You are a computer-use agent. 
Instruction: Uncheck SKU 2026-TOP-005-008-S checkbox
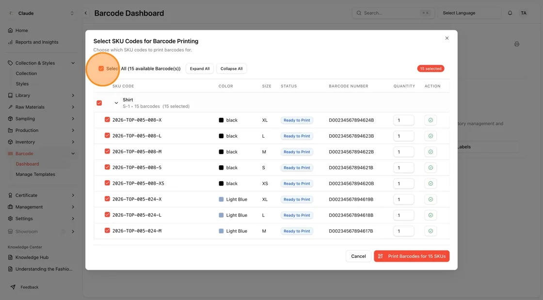tap(107, 167)
